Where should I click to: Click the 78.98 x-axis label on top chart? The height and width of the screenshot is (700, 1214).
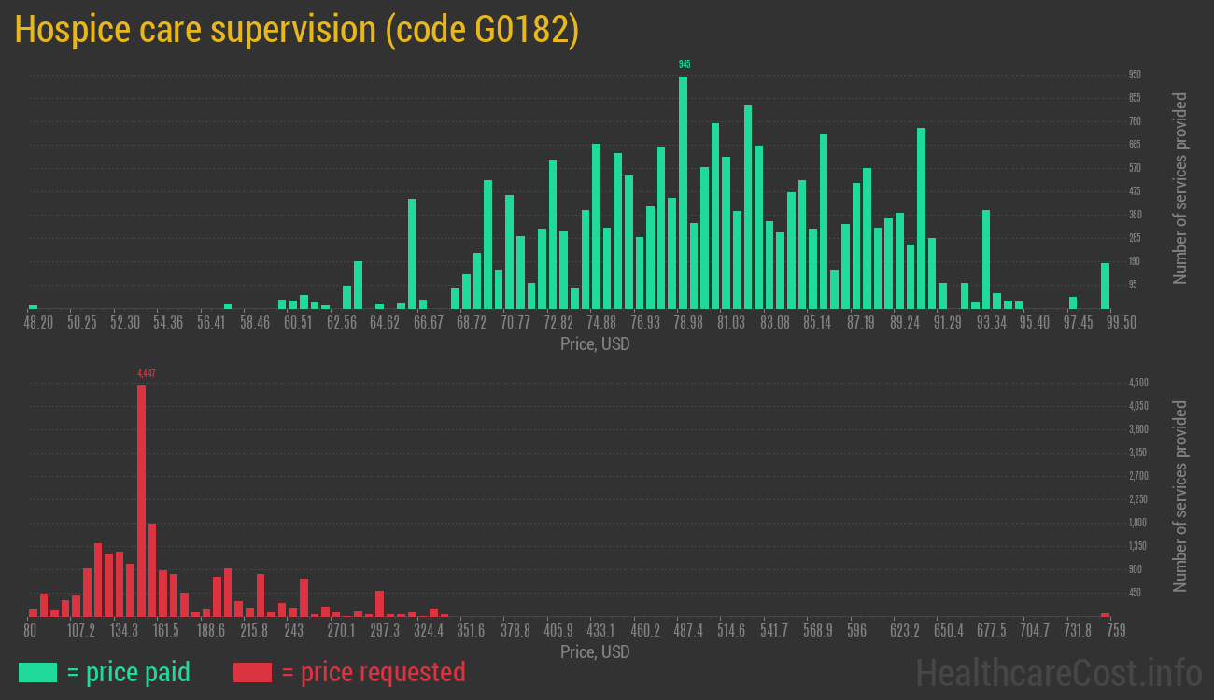pos(687,323)
